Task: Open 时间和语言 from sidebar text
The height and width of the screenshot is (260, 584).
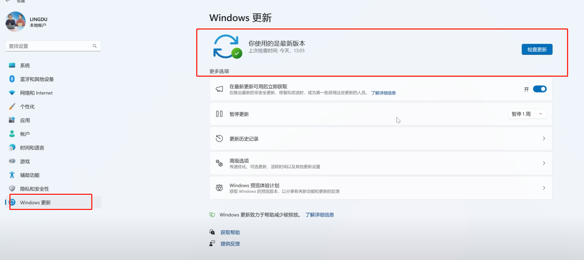Action: pyautogui.click(x=32, y=148)
